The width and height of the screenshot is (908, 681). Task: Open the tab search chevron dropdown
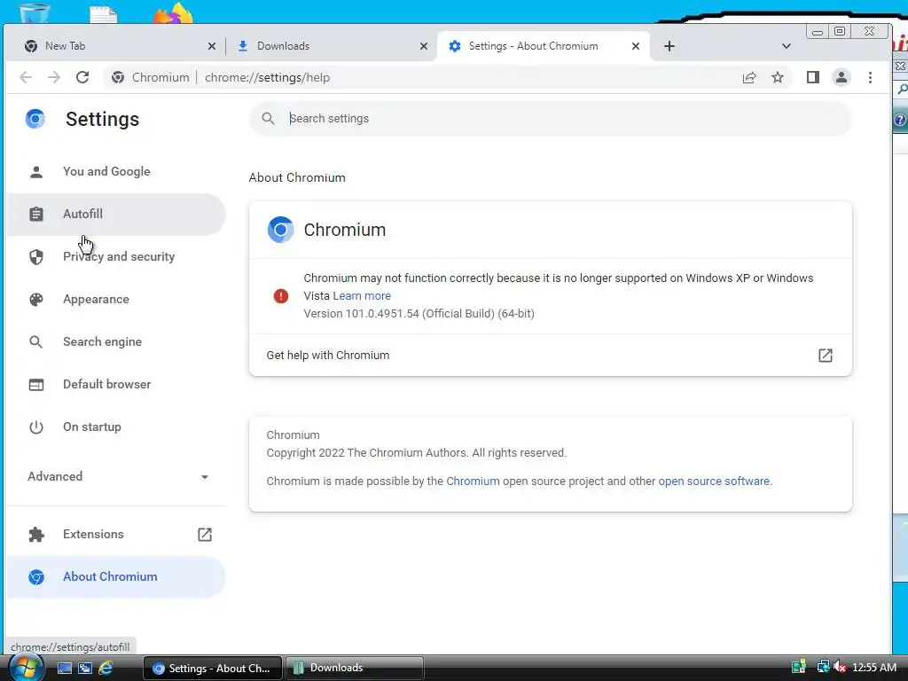tap(787, 46)
